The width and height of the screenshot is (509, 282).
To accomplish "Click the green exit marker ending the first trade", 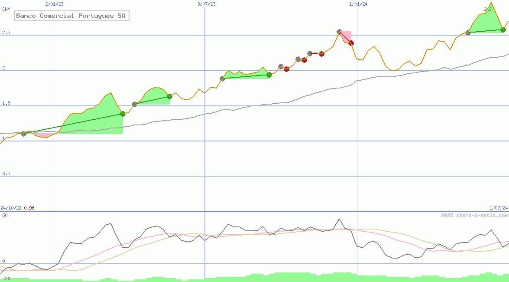I will click(123, 114).
